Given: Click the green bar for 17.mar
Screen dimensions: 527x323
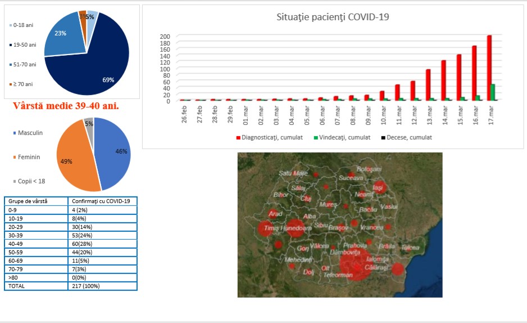Looking at the screenshot, I should coord(493,92).
